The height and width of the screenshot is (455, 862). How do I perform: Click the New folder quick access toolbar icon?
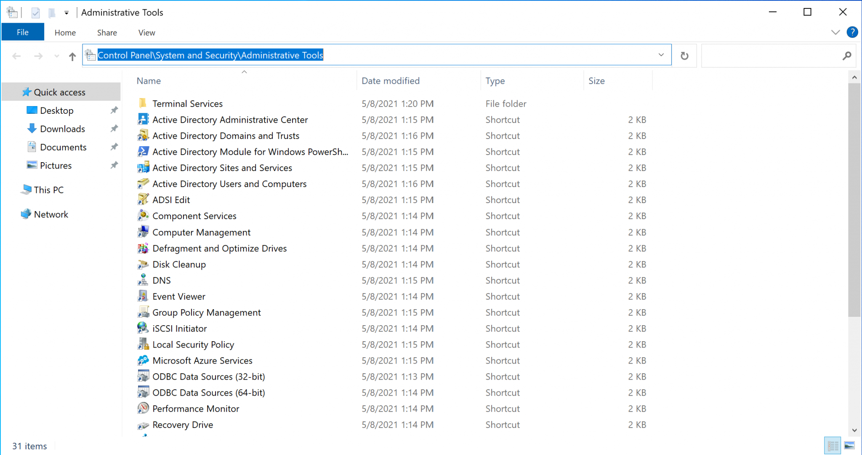[x=52, y=13]
